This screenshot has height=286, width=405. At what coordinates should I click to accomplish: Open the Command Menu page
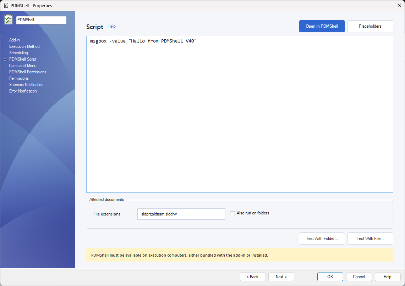(23, 66)
